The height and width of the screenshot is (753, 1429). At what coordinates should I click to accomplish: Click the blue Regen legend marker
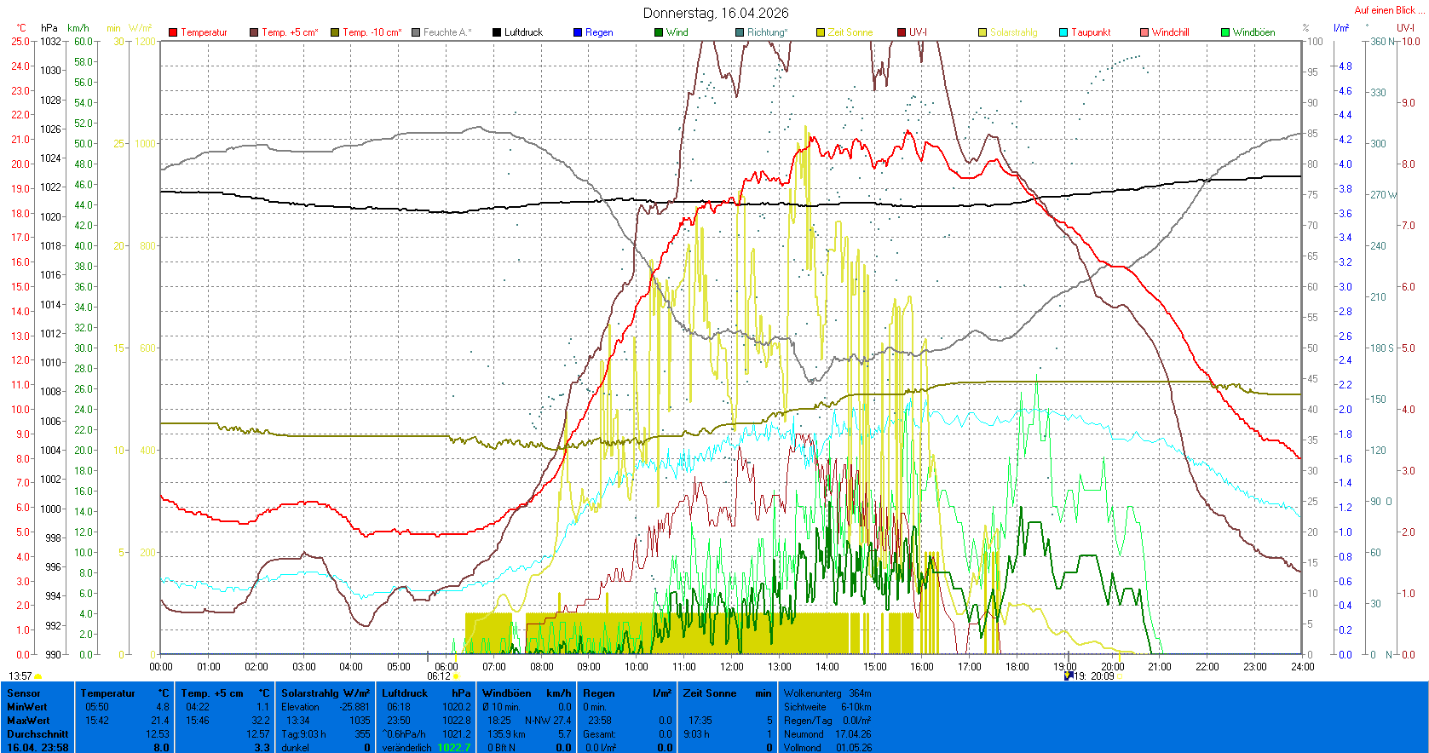(x=578, y=32)
